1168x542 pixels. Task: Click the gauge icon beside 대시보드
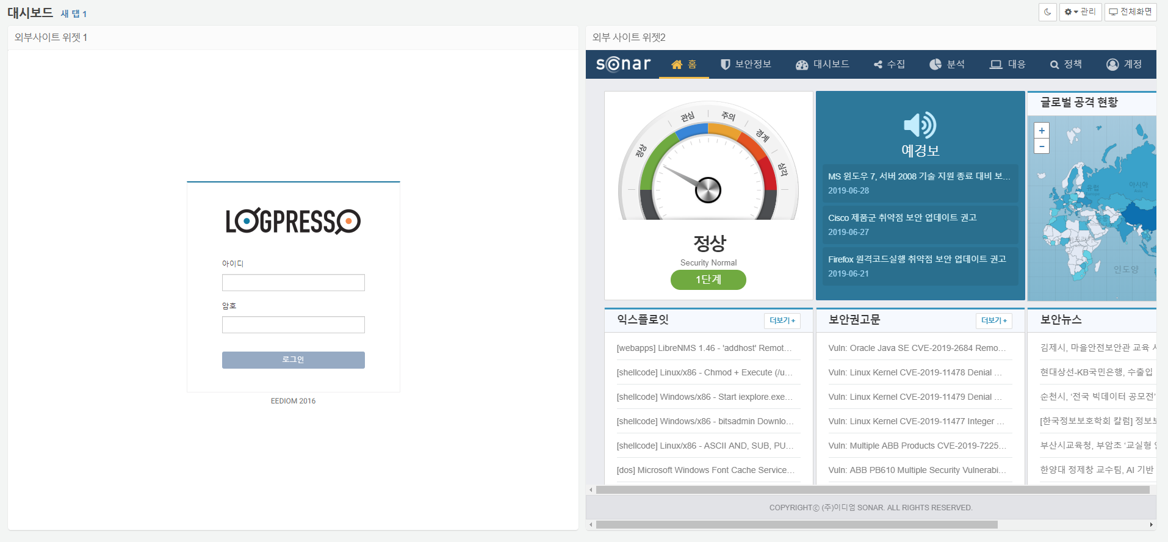(x=802, y=65)
